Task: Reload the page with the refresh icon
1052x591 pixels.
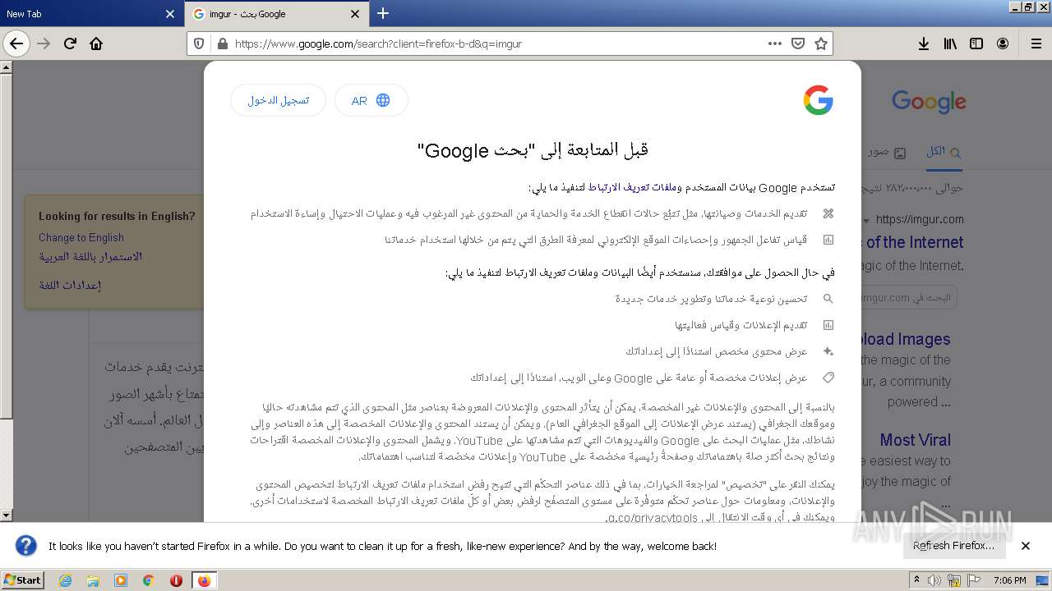Action: tap(71, 44)
